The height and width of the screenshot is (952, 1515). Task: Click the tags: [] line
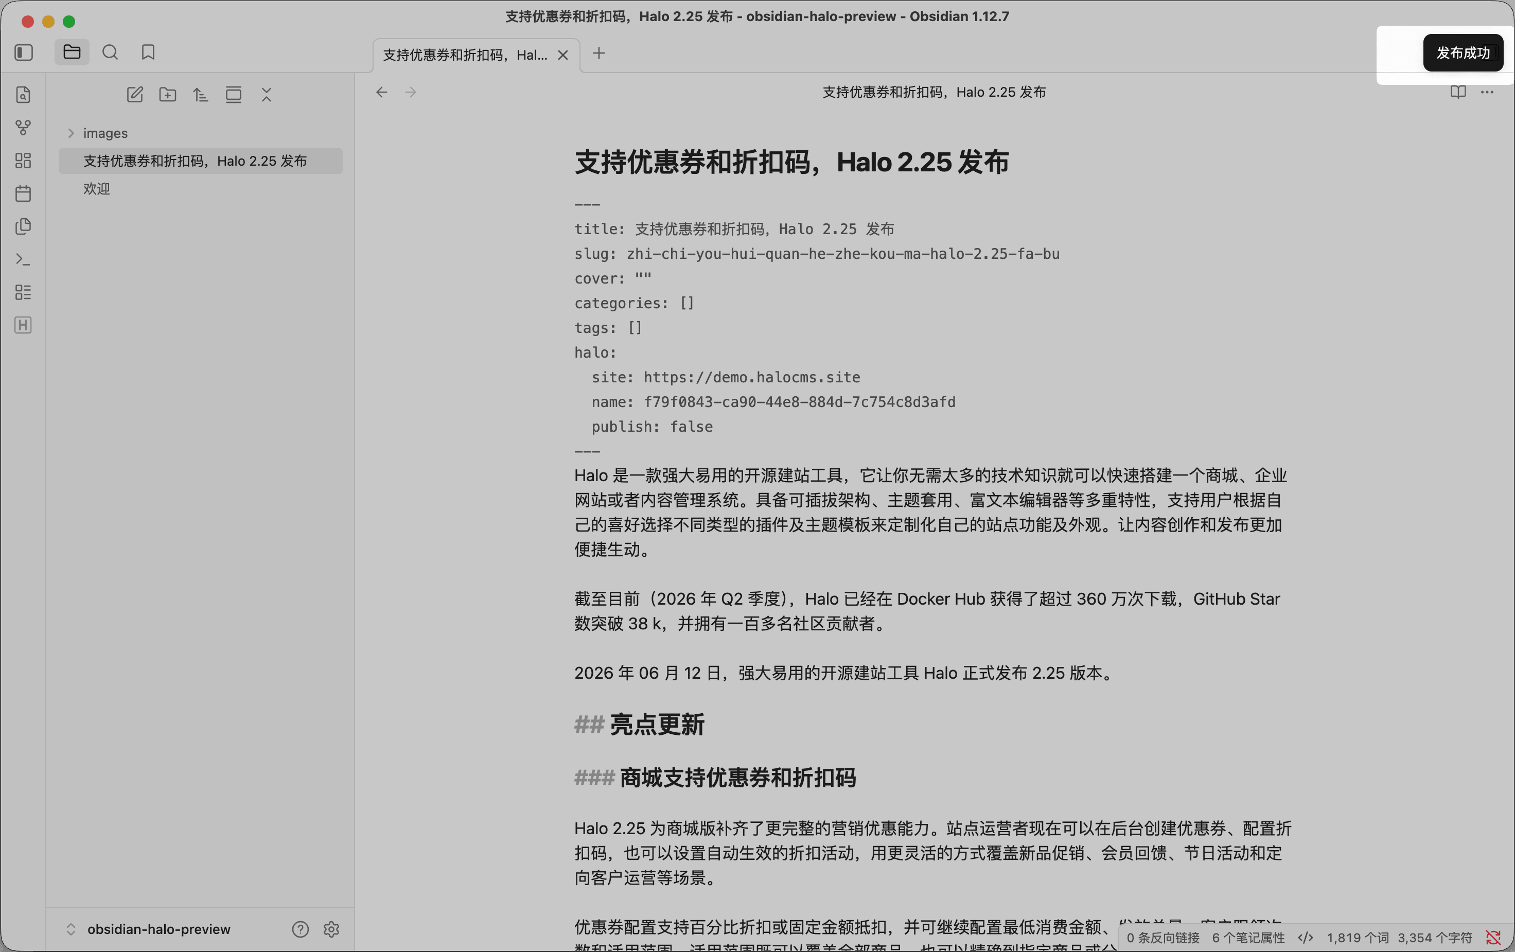pyautogui.click(x=608, y=328)
